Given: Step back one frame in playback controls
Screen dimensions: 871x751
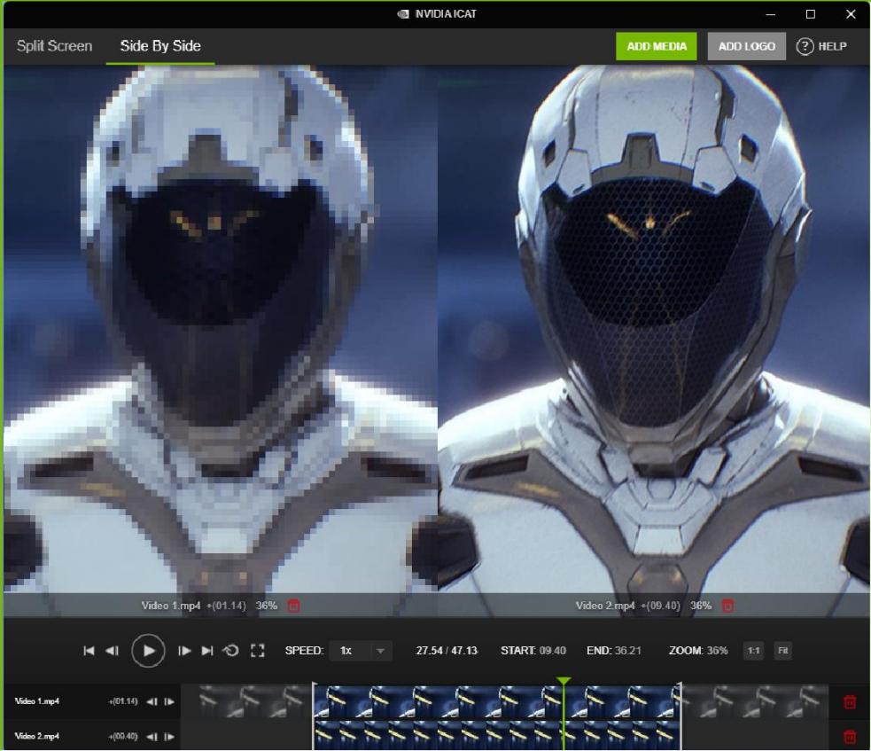Looking at the screenshot, I should coord(112,651).
